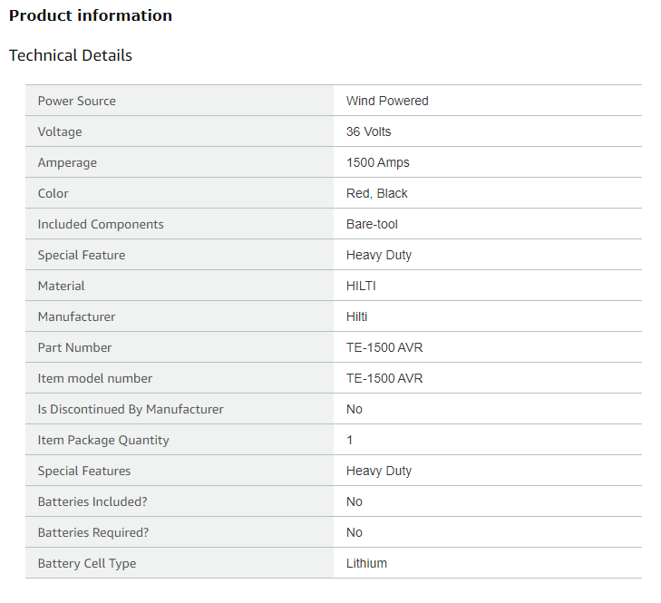Viewport: 661px width, 603px height.
Task: Select the 36 Volts value
Action: (x=368, y=131)
